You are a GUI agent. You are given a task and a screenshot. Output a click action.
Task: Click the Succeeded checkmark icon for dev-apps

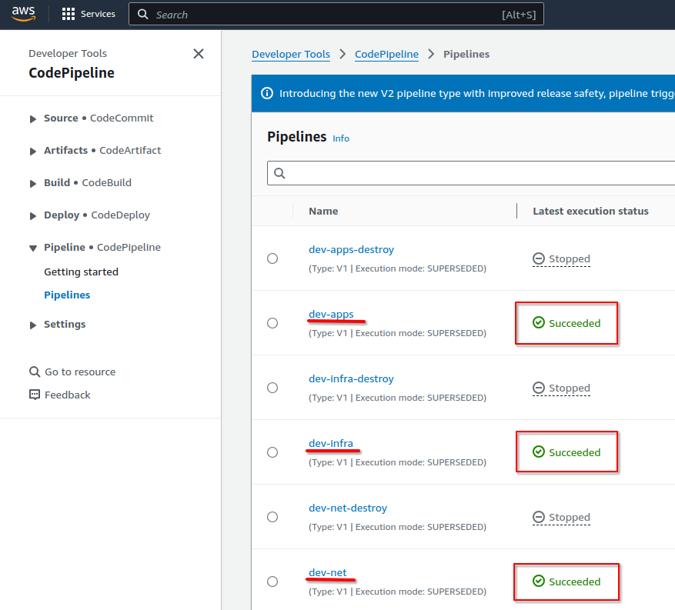[539, 322]
